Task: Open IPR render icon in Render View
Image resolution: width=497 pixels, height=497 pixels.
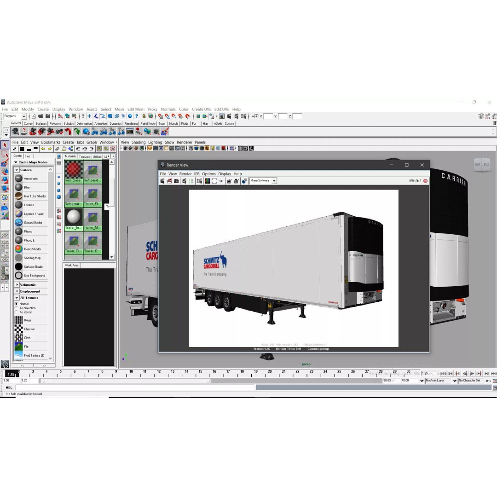Action: tap(185, 181)
